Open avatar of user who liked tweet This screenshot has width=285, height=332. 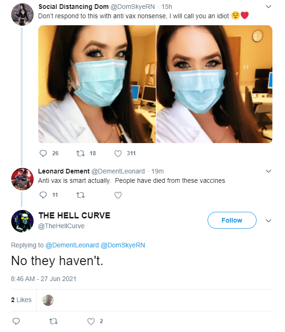pyautogui.click(x=48, y=300)
